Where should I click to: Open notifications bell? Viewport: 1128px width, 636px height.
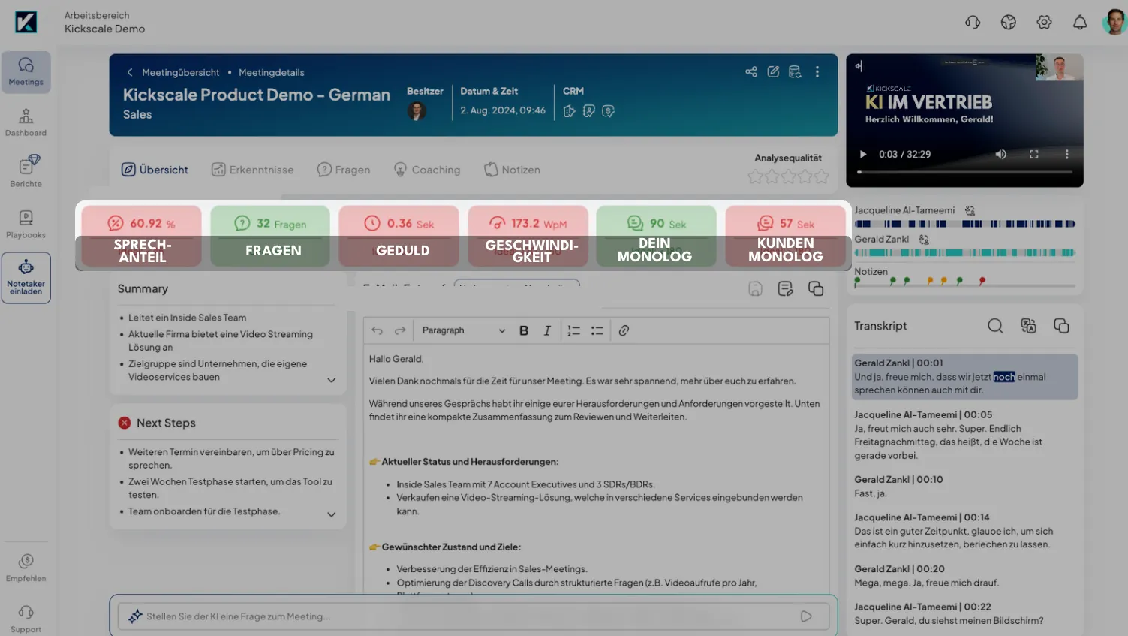pos(1080,23)
